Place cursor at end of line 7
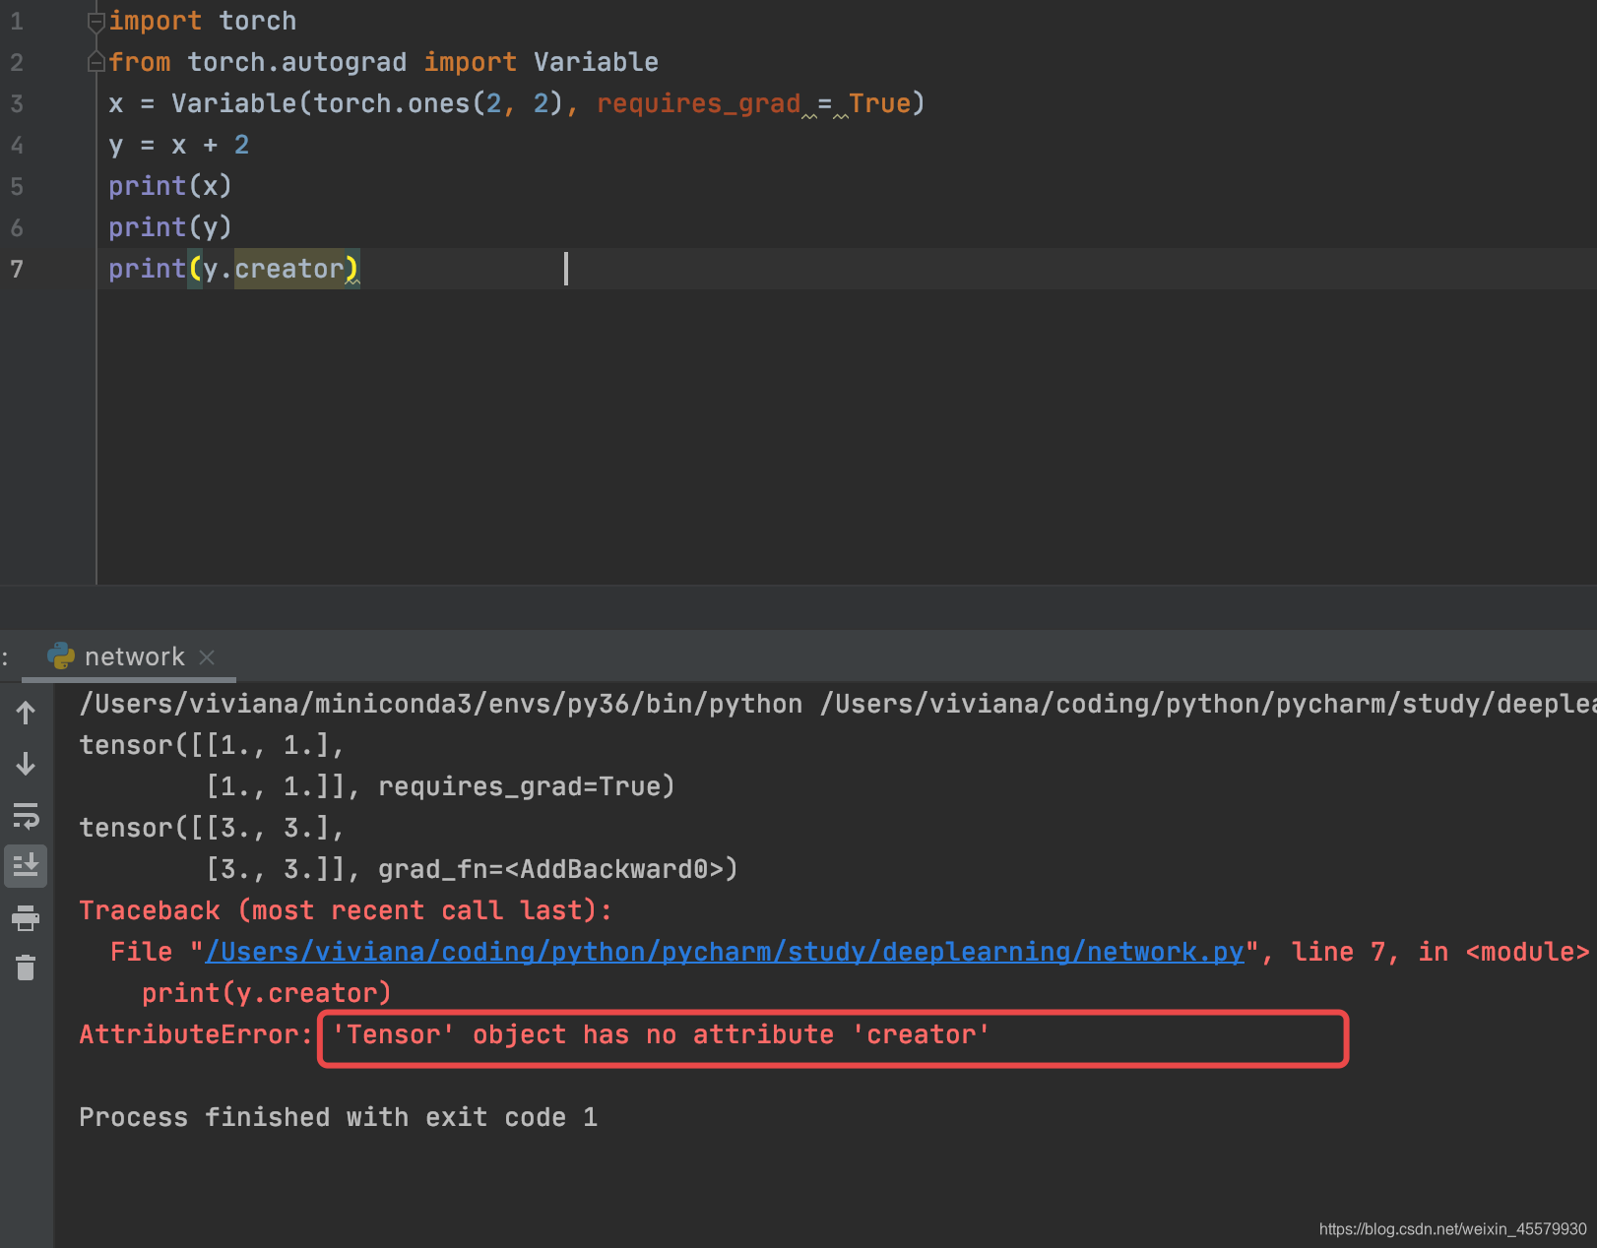 566,268
